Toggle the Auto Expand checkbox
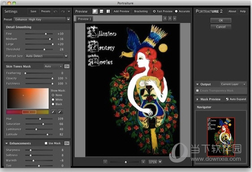 tap(227, 99)
